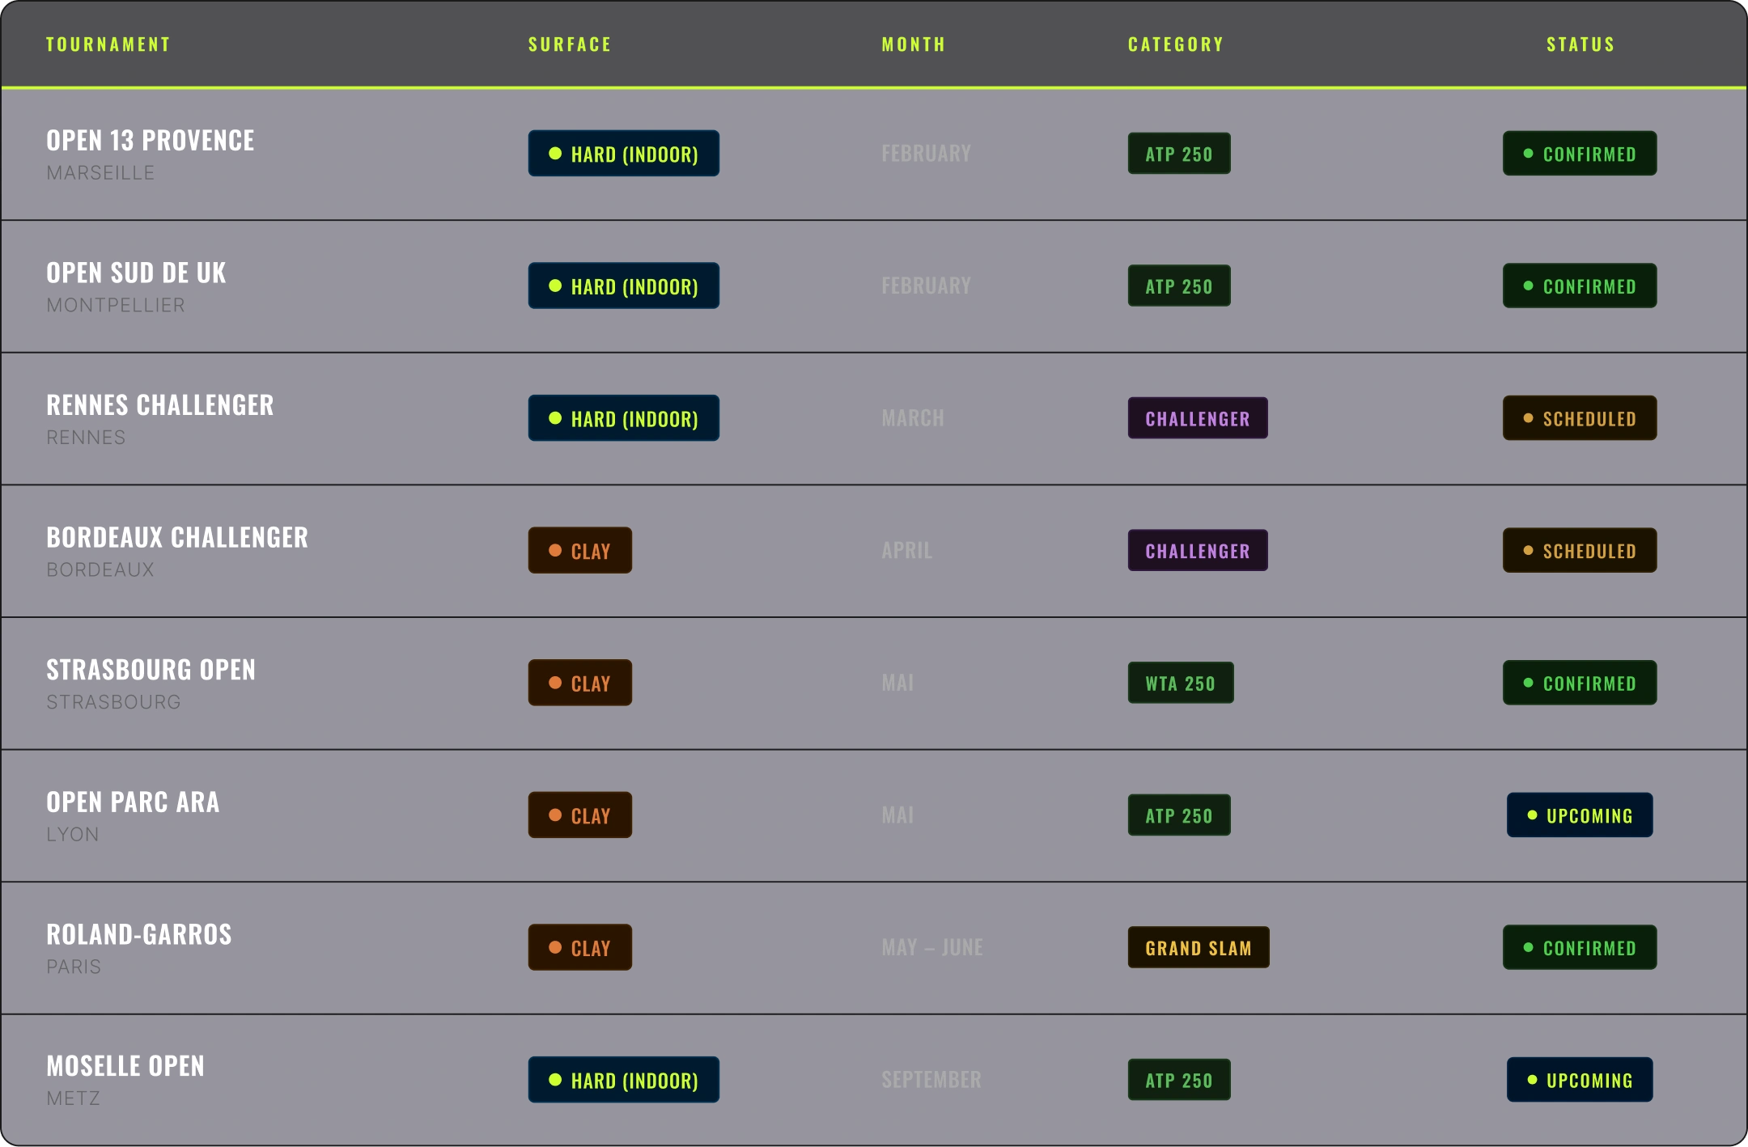1748x1147 pixels.
Task: Select CLAY badge in Open Parc ARA row
Action: coord(580,815)
